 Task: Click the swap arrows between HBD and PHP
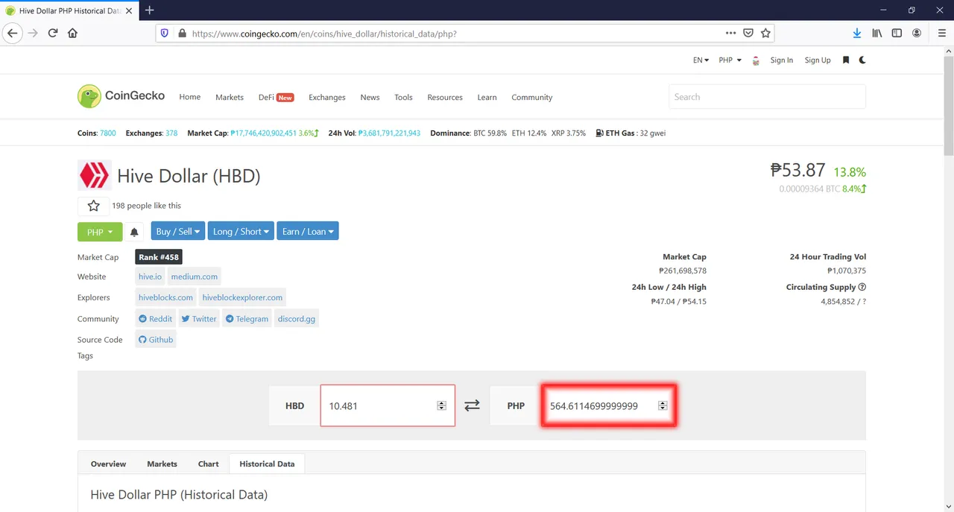(x=472, y=405)
